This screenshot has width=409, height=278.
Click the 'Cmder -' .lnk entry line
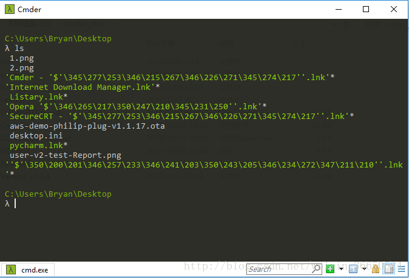(169, 78)
